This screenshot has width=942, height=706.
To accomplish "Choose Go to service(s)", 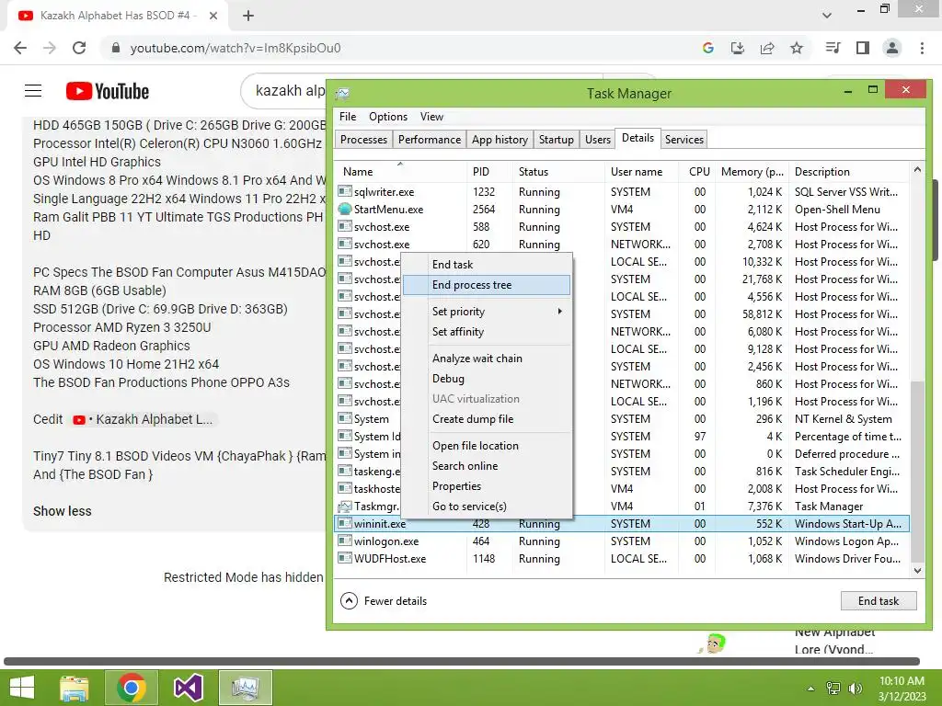I will pyautogui.click(x=487, y=507).
